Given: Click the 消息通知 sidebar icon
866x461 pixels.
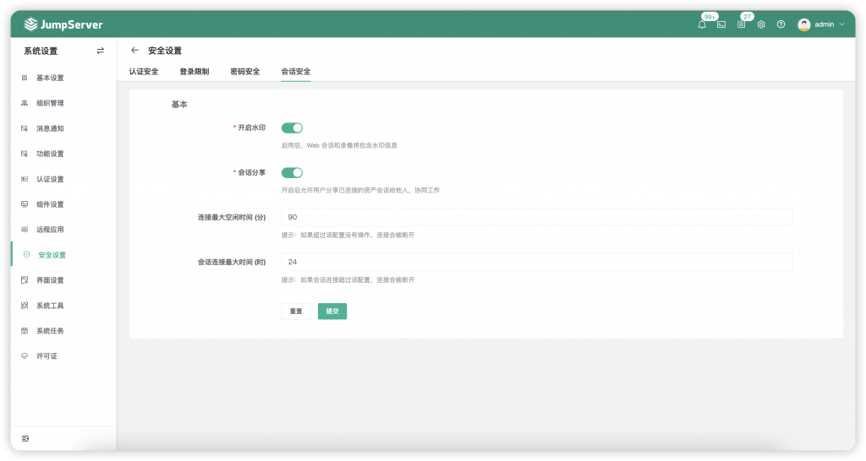Looking at the screenshot, I should [x=25, y=128].
